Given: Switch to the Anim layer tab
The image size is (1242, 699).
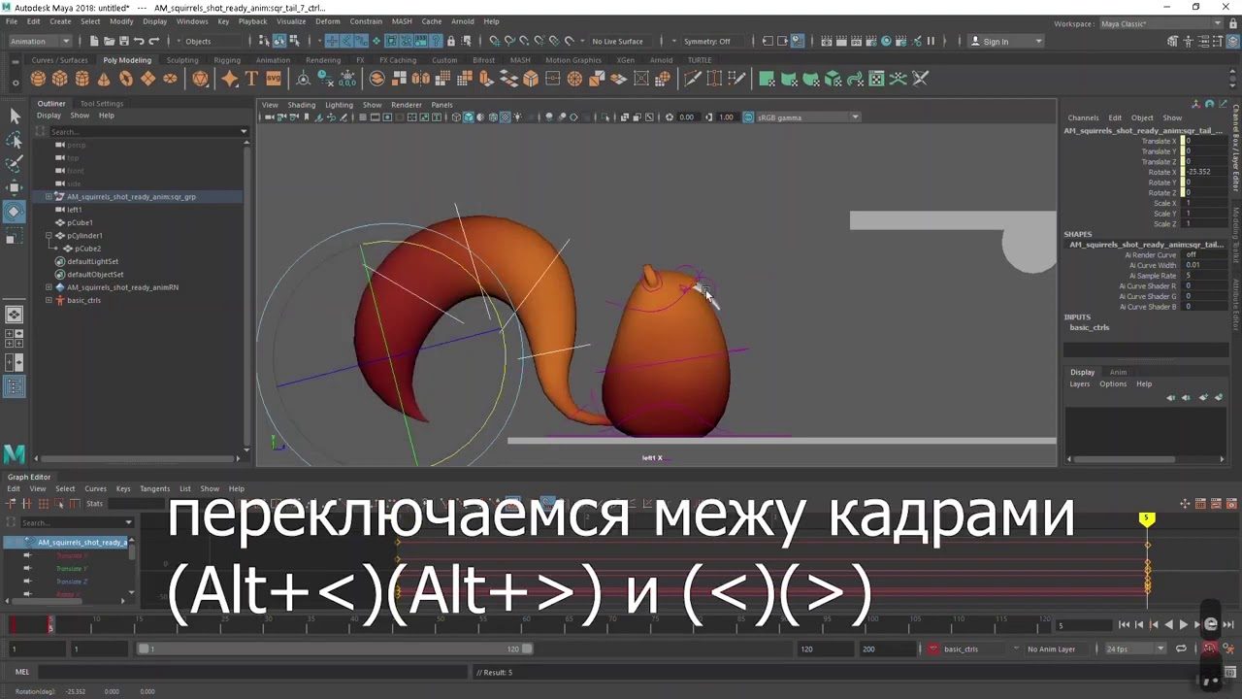Looking at the screenshot, I should pos(1118,372).
